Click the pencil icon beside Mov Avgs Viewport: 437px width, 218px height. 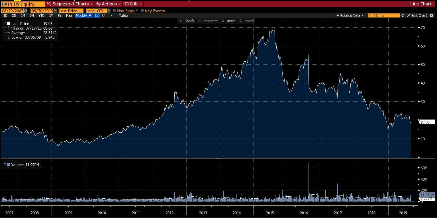[x=136, y=11]
